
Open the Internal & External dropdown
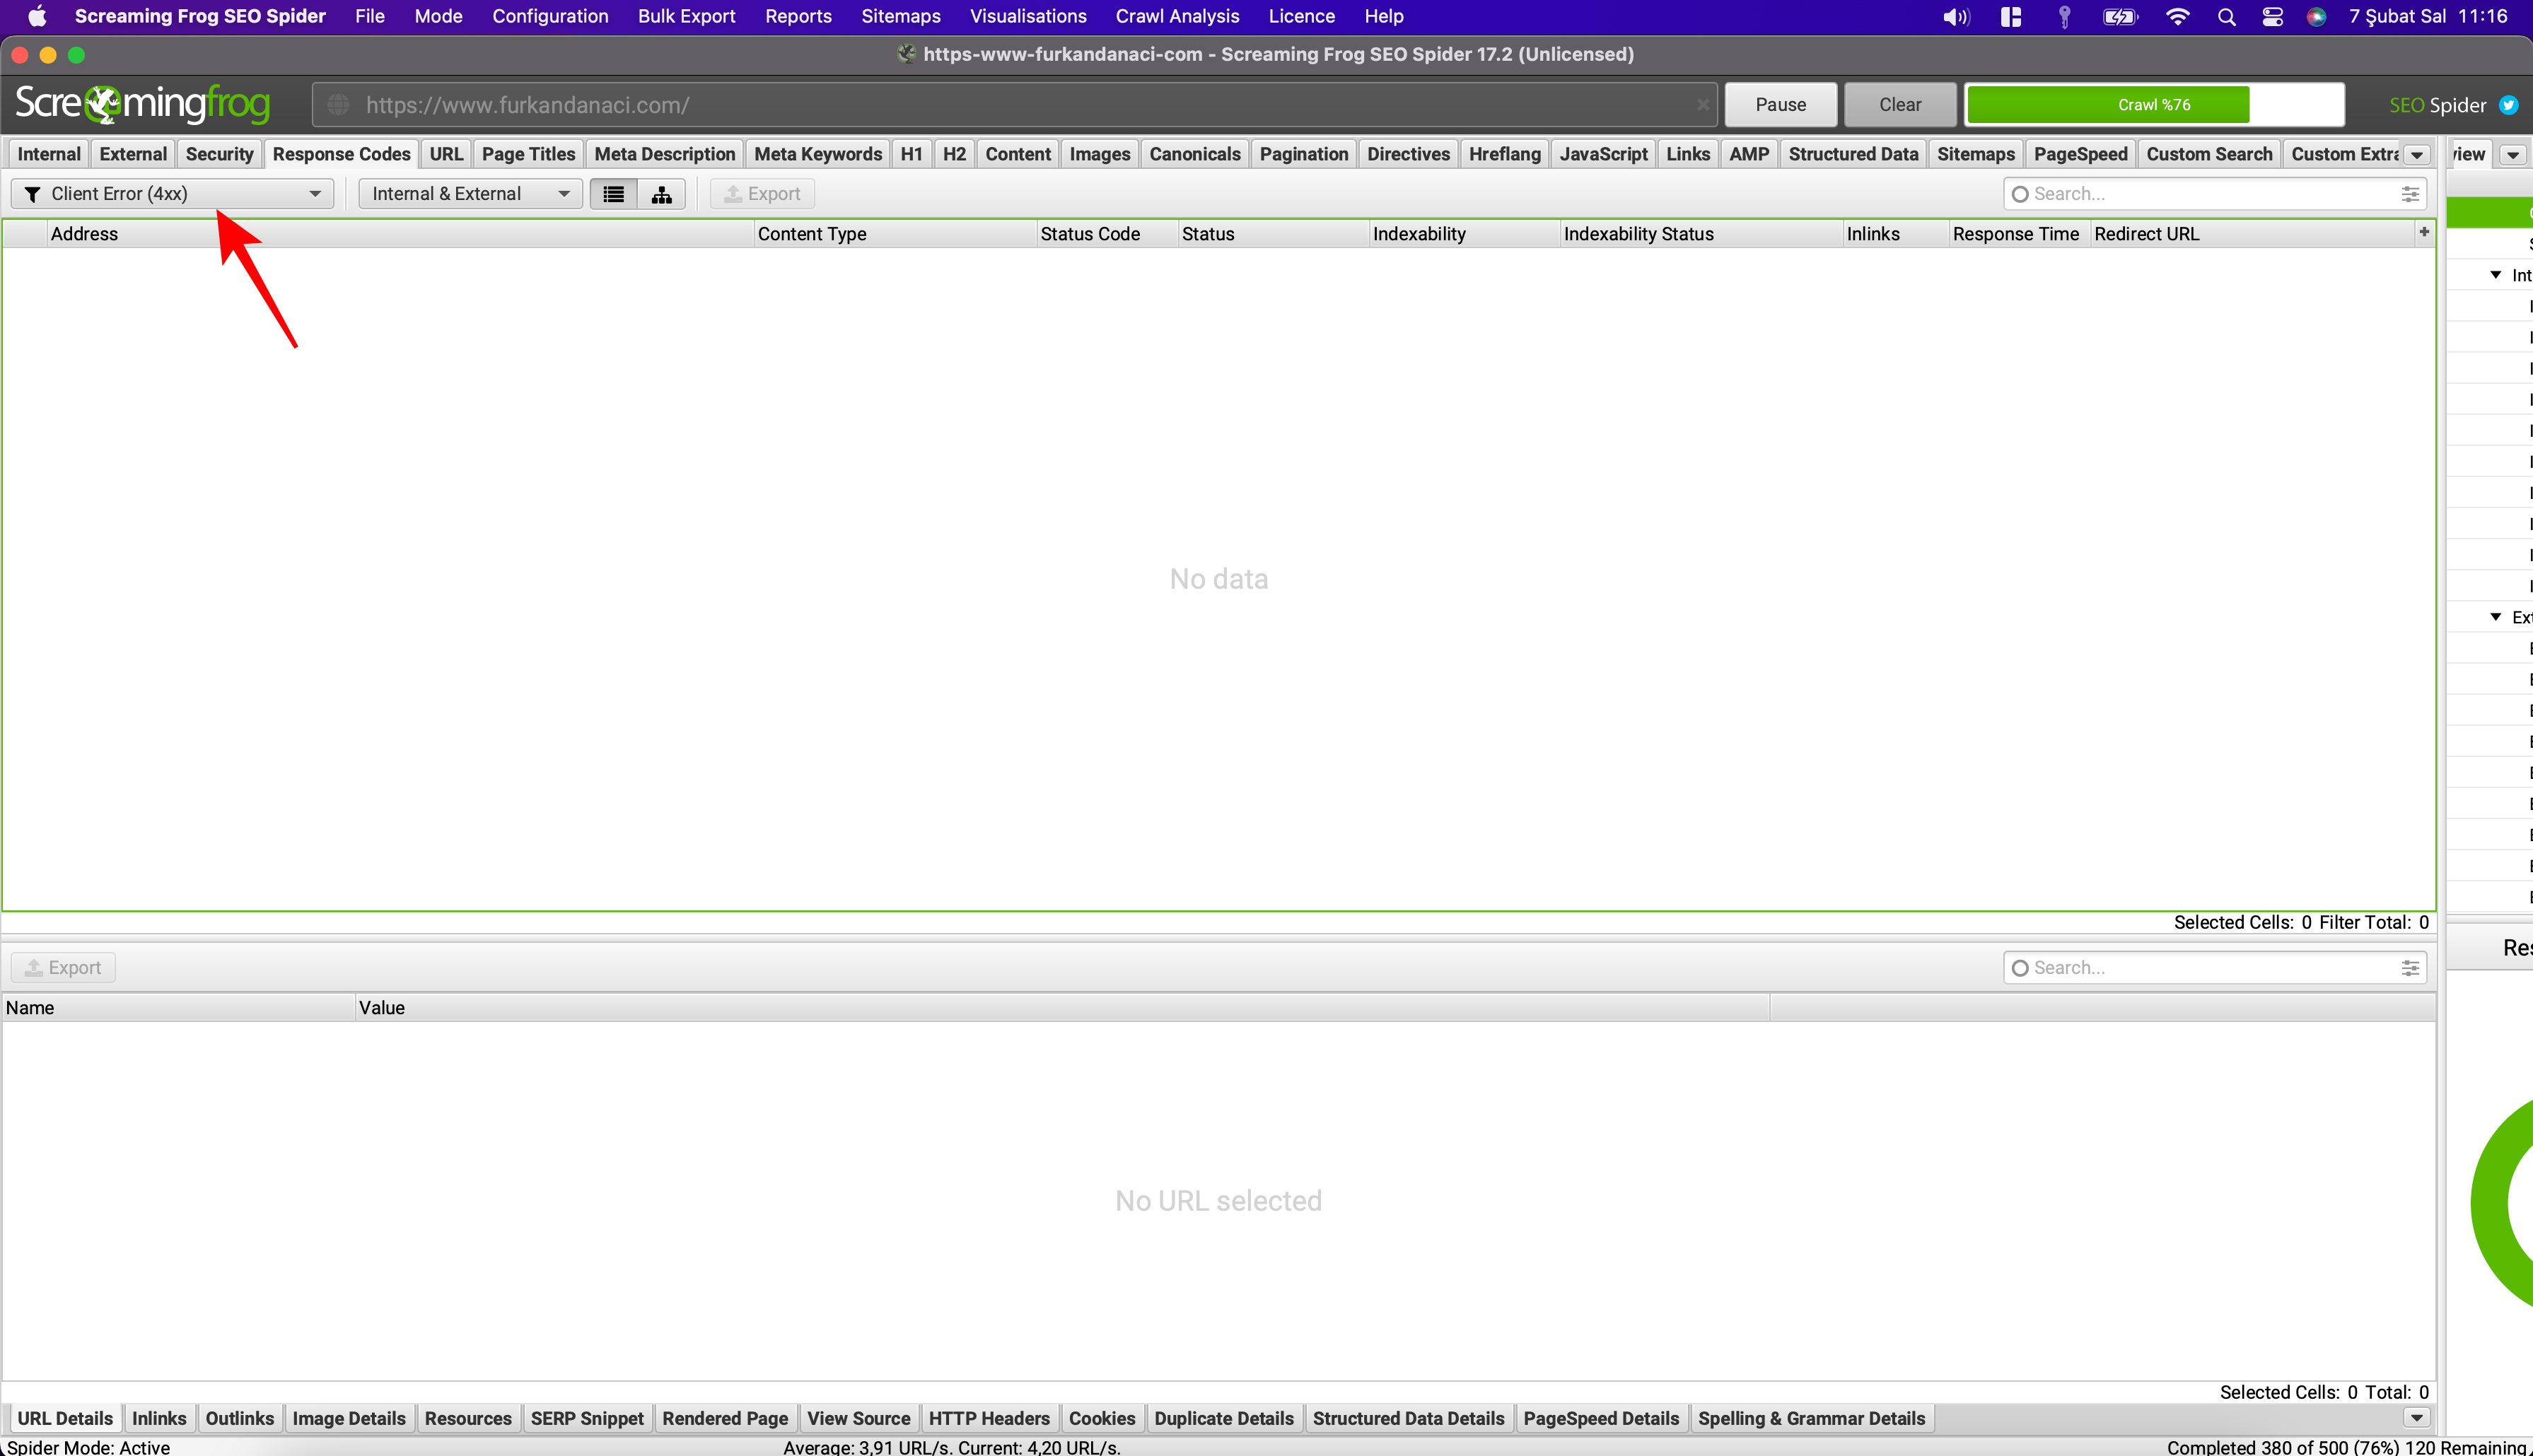(x=470, y=194)
